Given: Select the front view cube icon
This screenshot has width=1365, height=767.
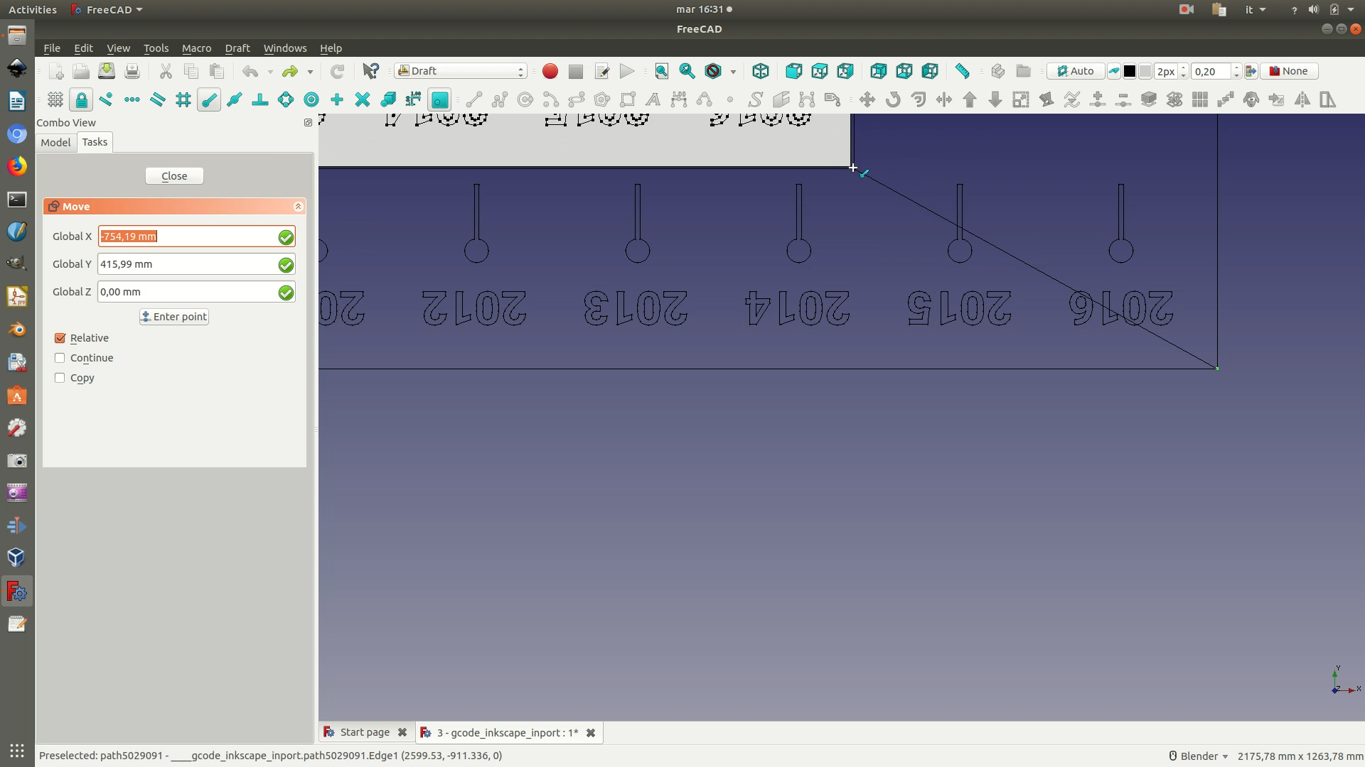Looking at the screenshot, I should (x=793, y=71).
